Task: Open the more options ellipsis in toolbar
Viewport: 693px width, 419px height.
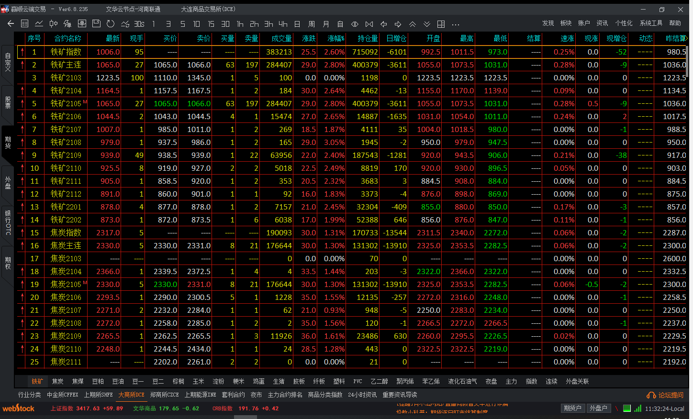Action: (x=455, y=23)
